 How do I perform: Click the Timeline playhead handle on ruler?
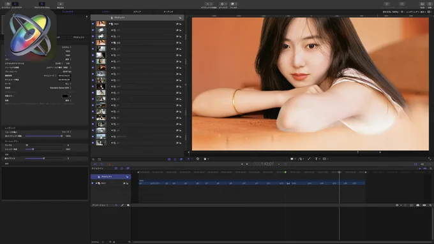click(339, 172)
